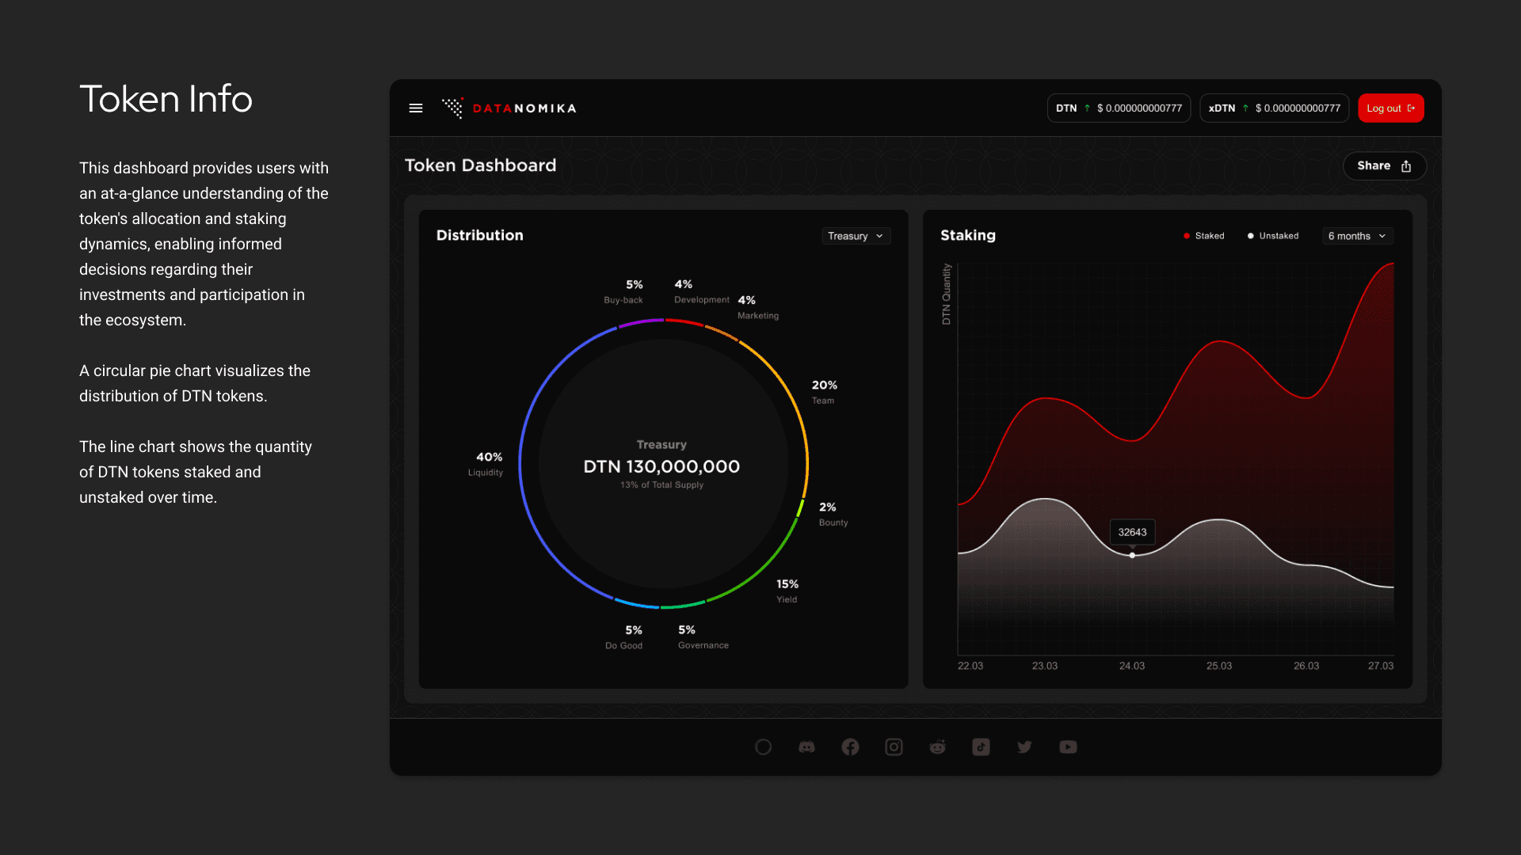Select the 2% Bounty label

(833, 514)
